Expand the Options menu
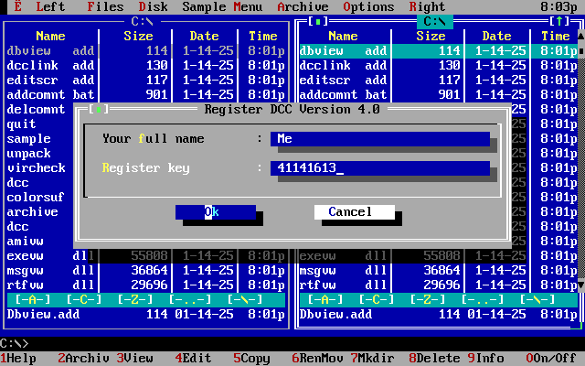The width and height of the screenshot is (585, 366). pos(368,7)
